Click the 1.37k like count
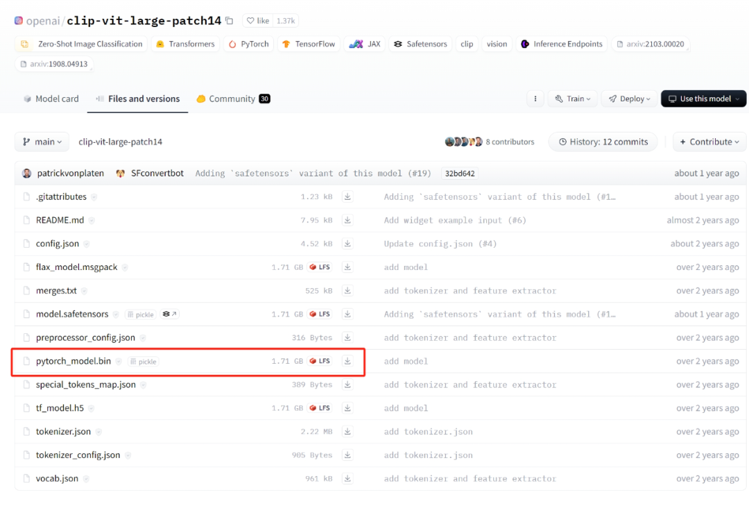749x506 pixels. click(x=286, y=21)
